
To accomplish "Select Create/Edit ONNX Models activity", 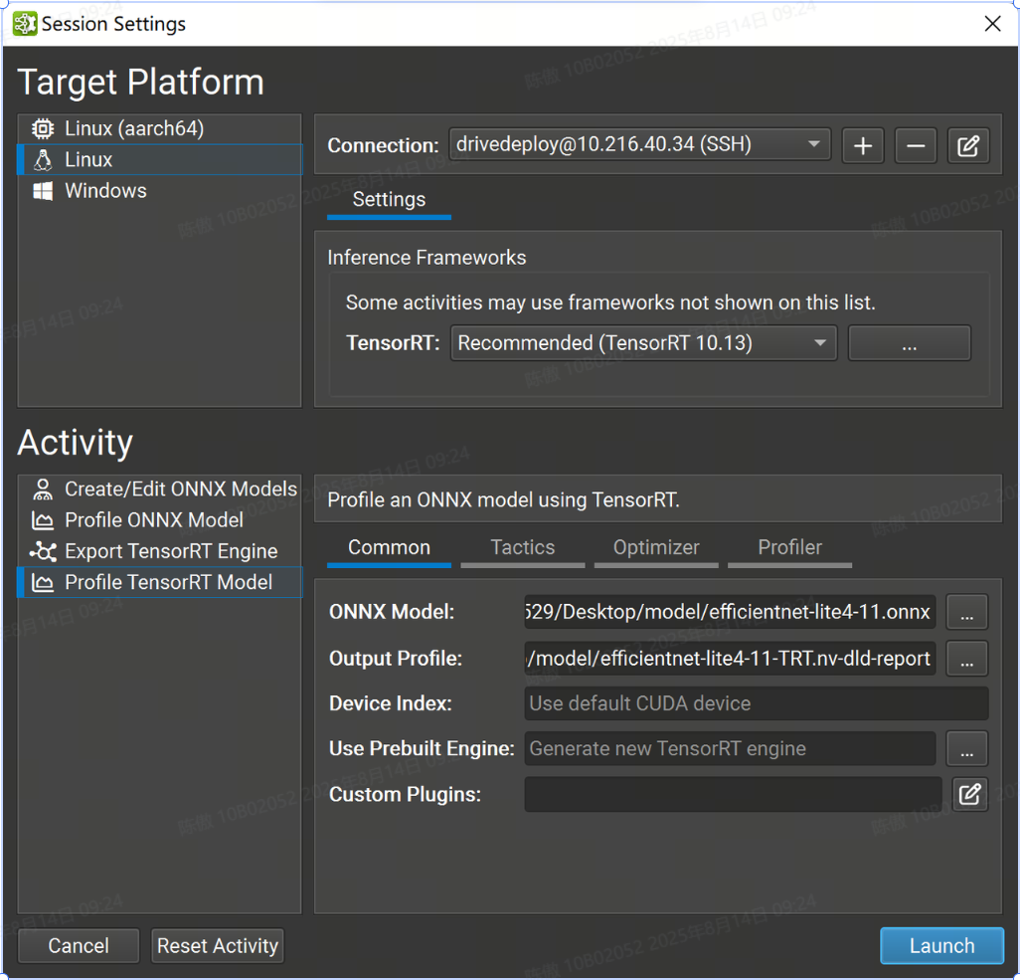I will coord(160,490).
